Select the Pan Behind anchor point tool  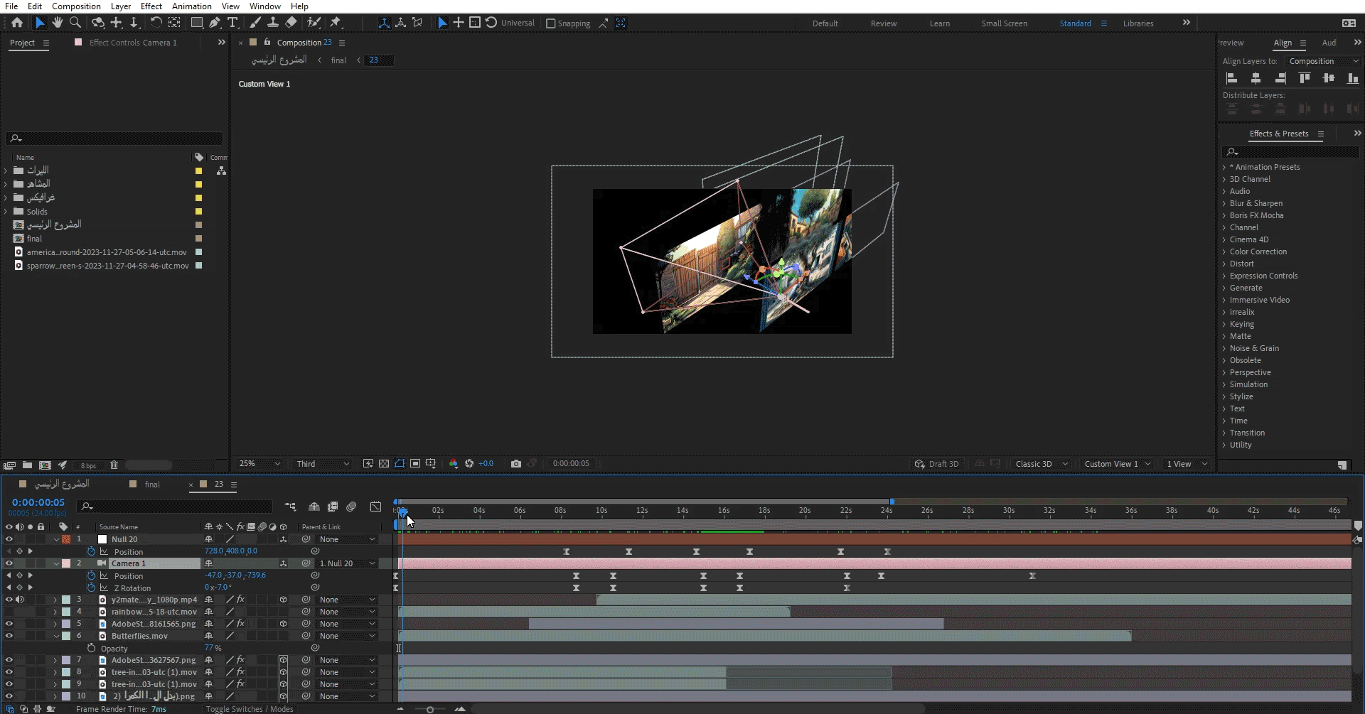174,23
